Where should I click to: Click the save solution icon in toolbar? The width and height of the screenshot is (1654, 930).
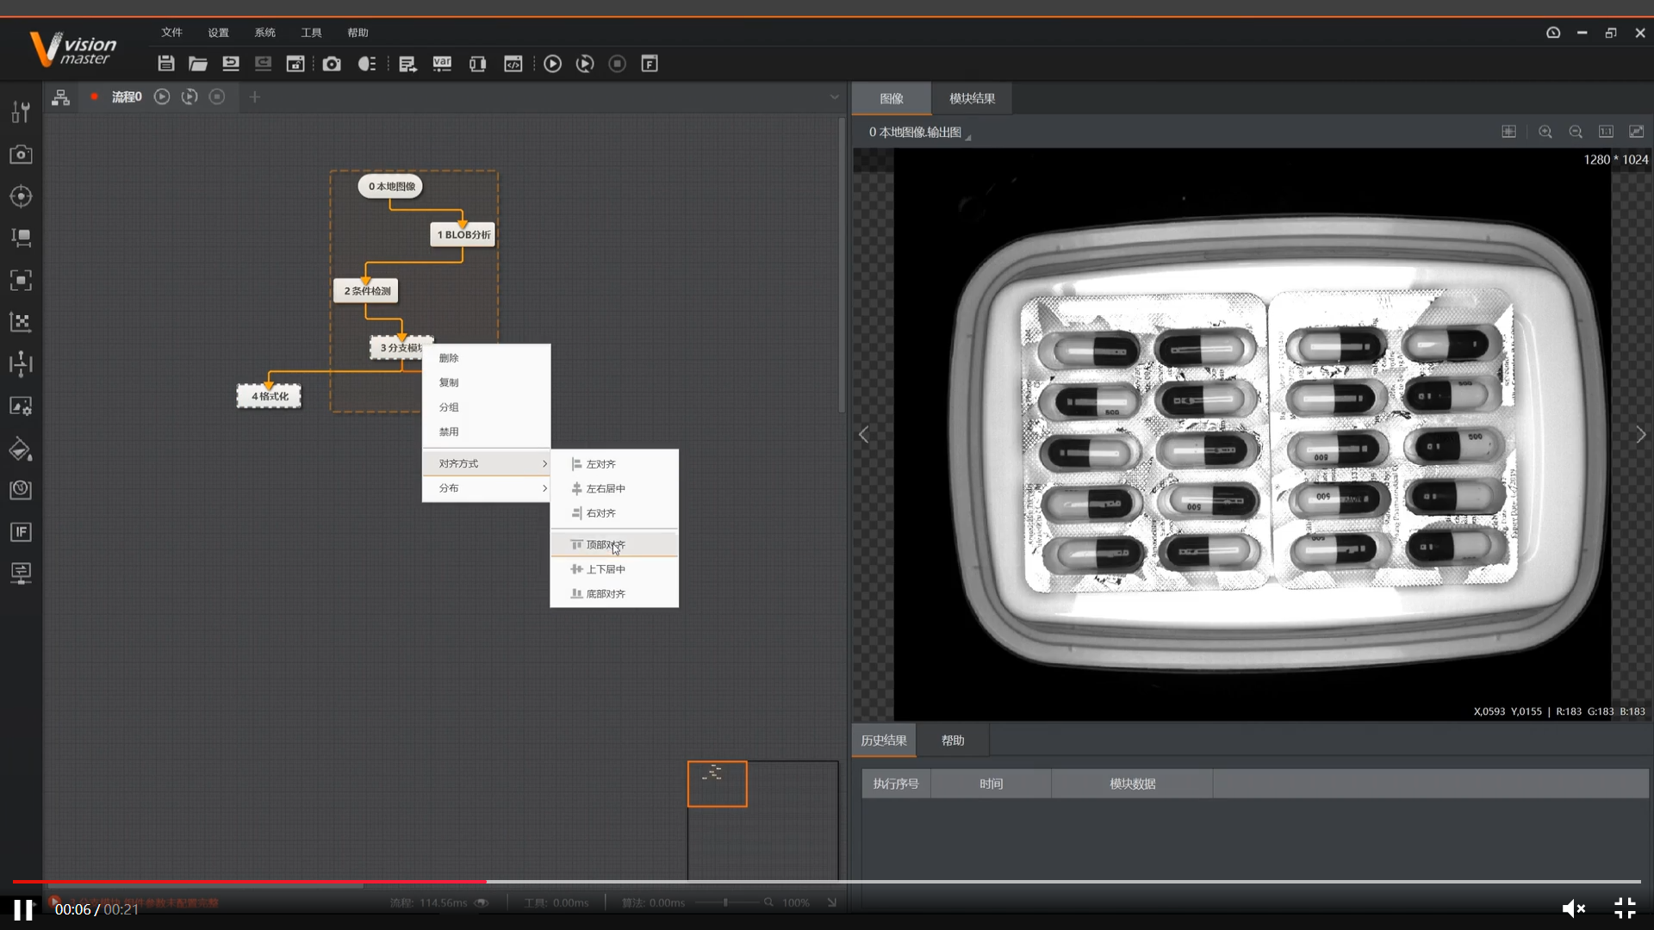[x=166, y=64]
